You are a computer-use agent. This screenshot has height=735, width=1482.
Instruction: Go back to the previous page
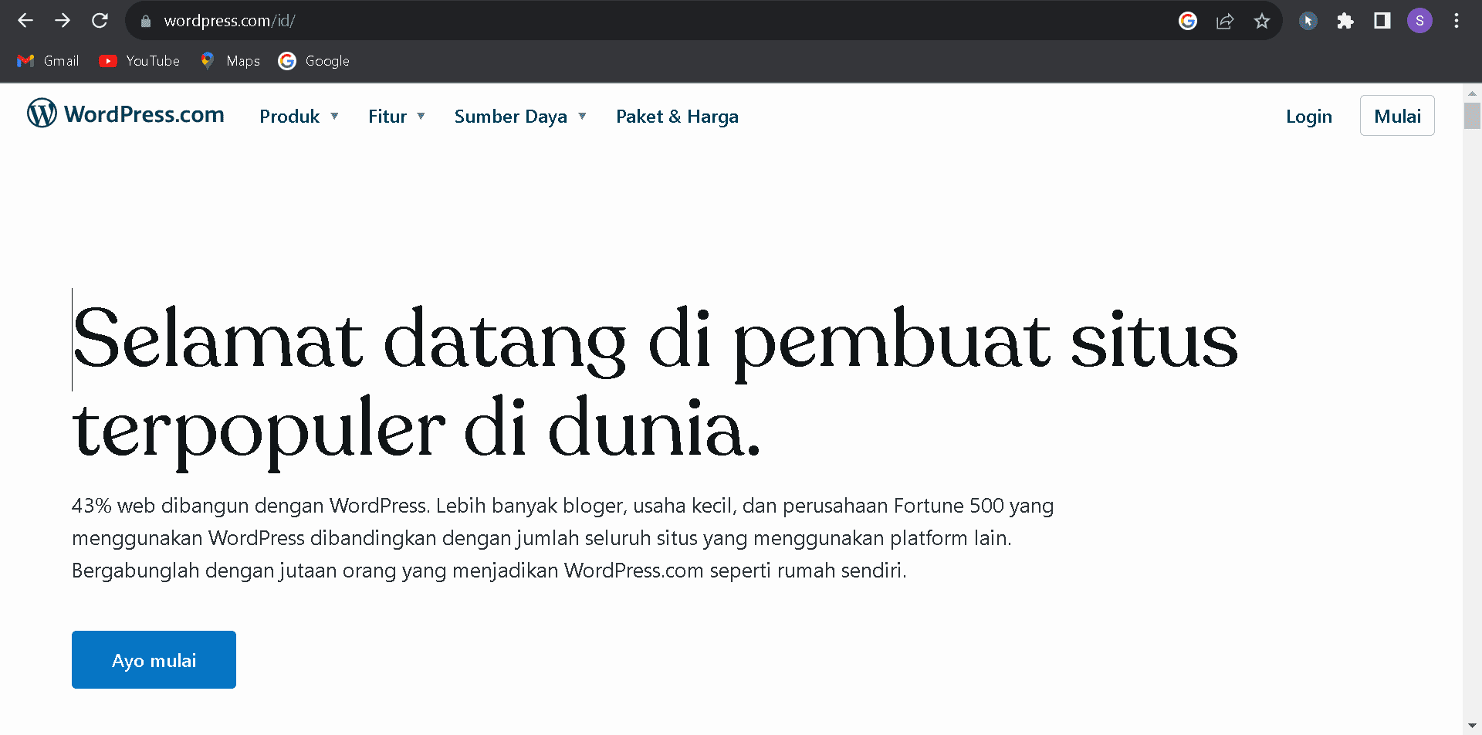click(25, 21)
